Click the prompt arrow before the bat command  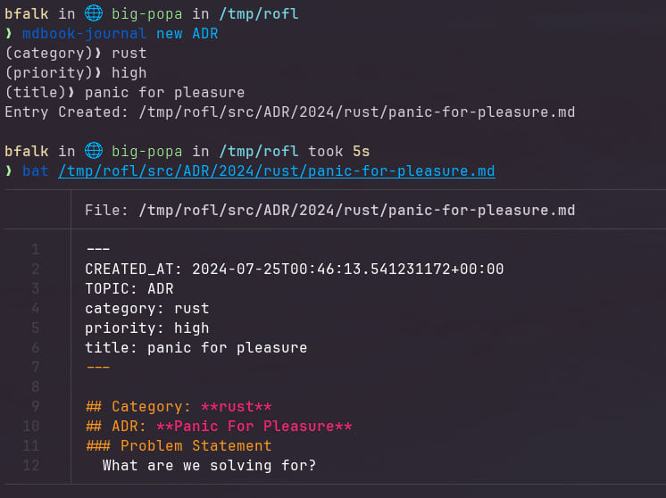point(9,171)
